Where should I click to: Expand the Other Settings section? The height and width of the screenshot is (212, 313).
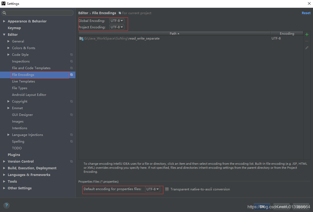[x=4, y=188]
